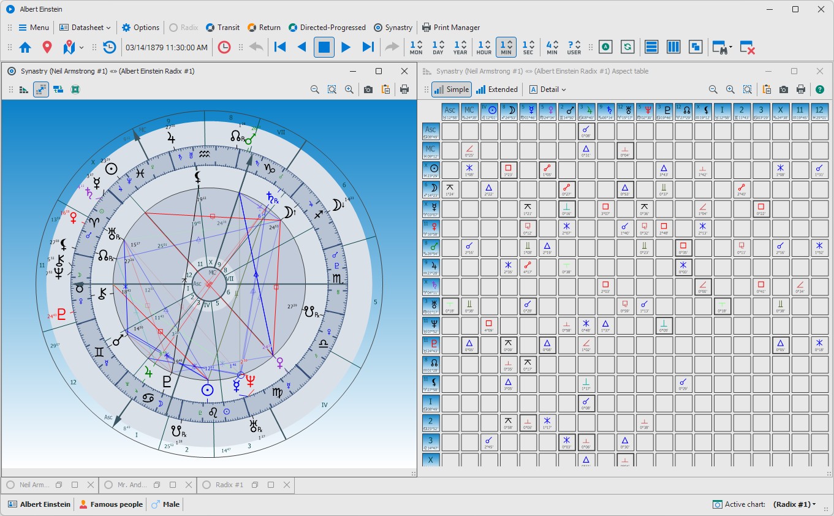Restore the minimized Mr. And... window
834x516 pixels.
click(x=157, y=485)
